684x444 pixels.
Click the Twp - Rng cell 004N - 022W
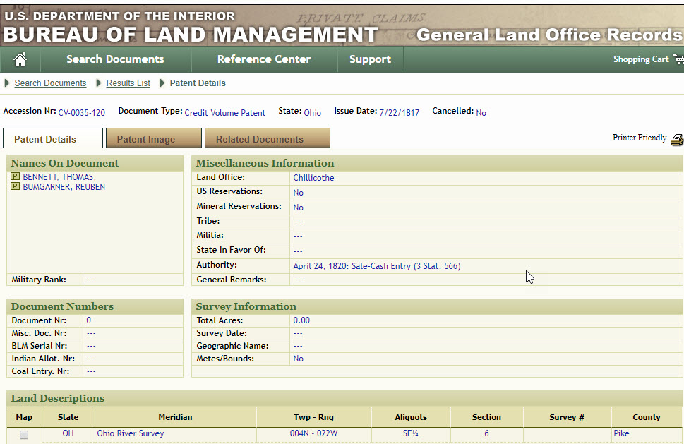pos(313,433)
